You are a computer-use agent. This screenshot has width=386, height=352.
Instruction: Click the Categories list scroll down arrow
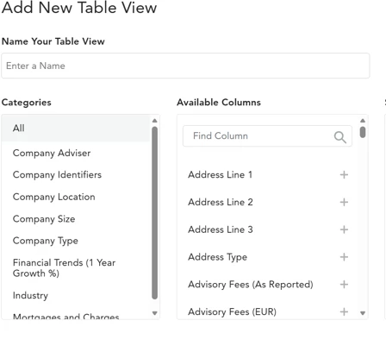pos(154,313)
